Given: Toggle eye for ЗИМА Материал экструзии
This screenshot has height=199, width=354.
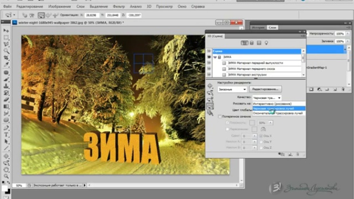Looking at the screenshot, I should tap(209, 75).
